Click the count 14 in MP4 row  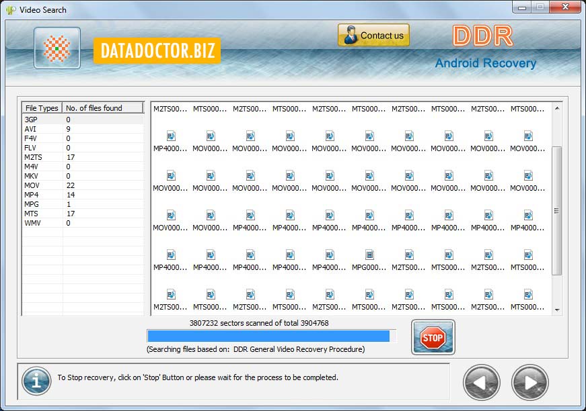click(x=70, y=195)
